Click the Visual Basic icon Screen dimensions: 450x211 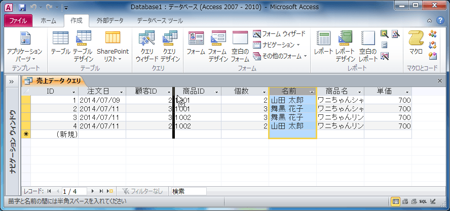[432, 56]
